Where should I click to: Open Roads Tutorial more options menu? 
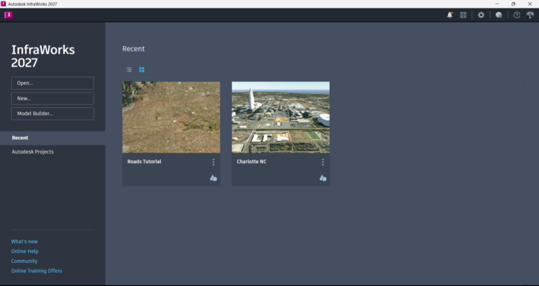click(x=213, y=162)
